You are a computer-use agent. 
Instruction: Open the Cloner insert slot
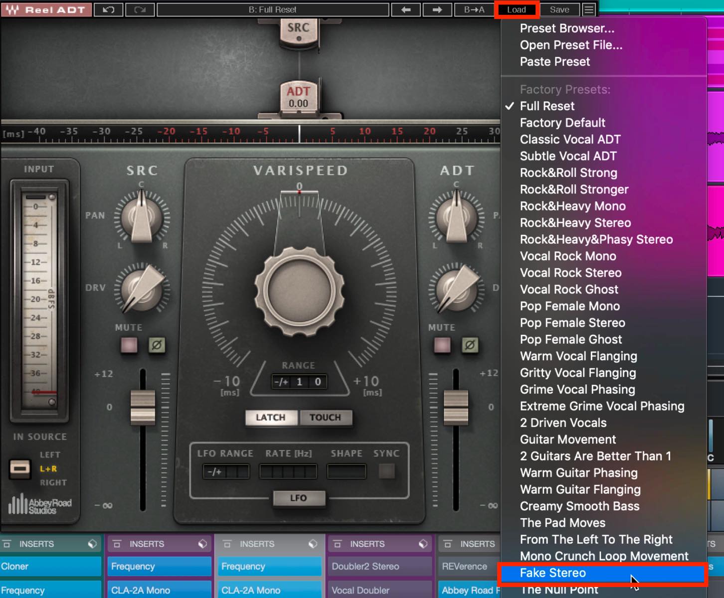click(50, 567)
